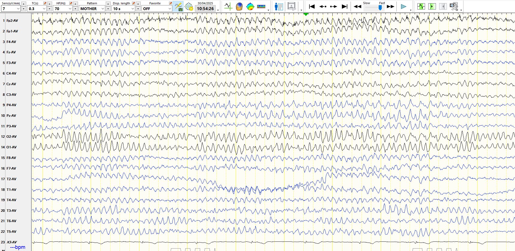Open the video clip editing tool

click(x=454, y=7)
